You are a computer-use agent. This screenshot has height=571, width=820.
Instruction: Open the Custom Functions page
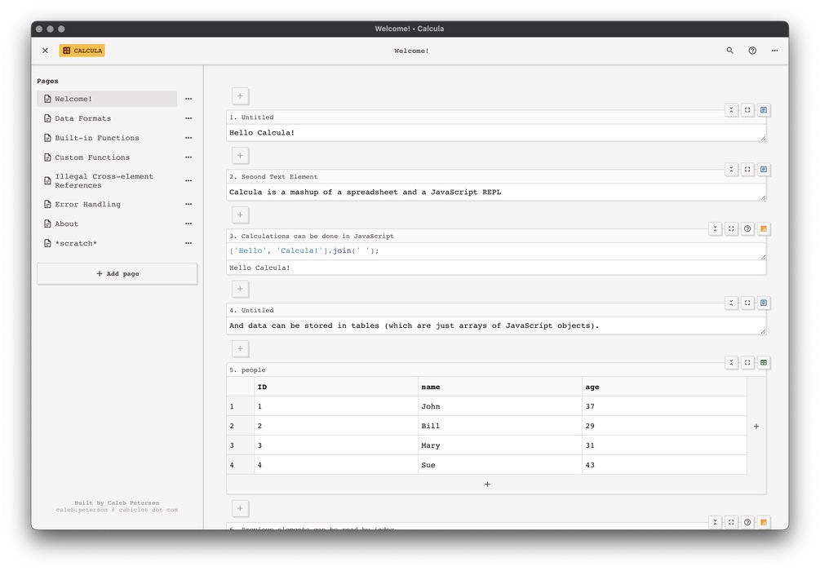point(107,157)
